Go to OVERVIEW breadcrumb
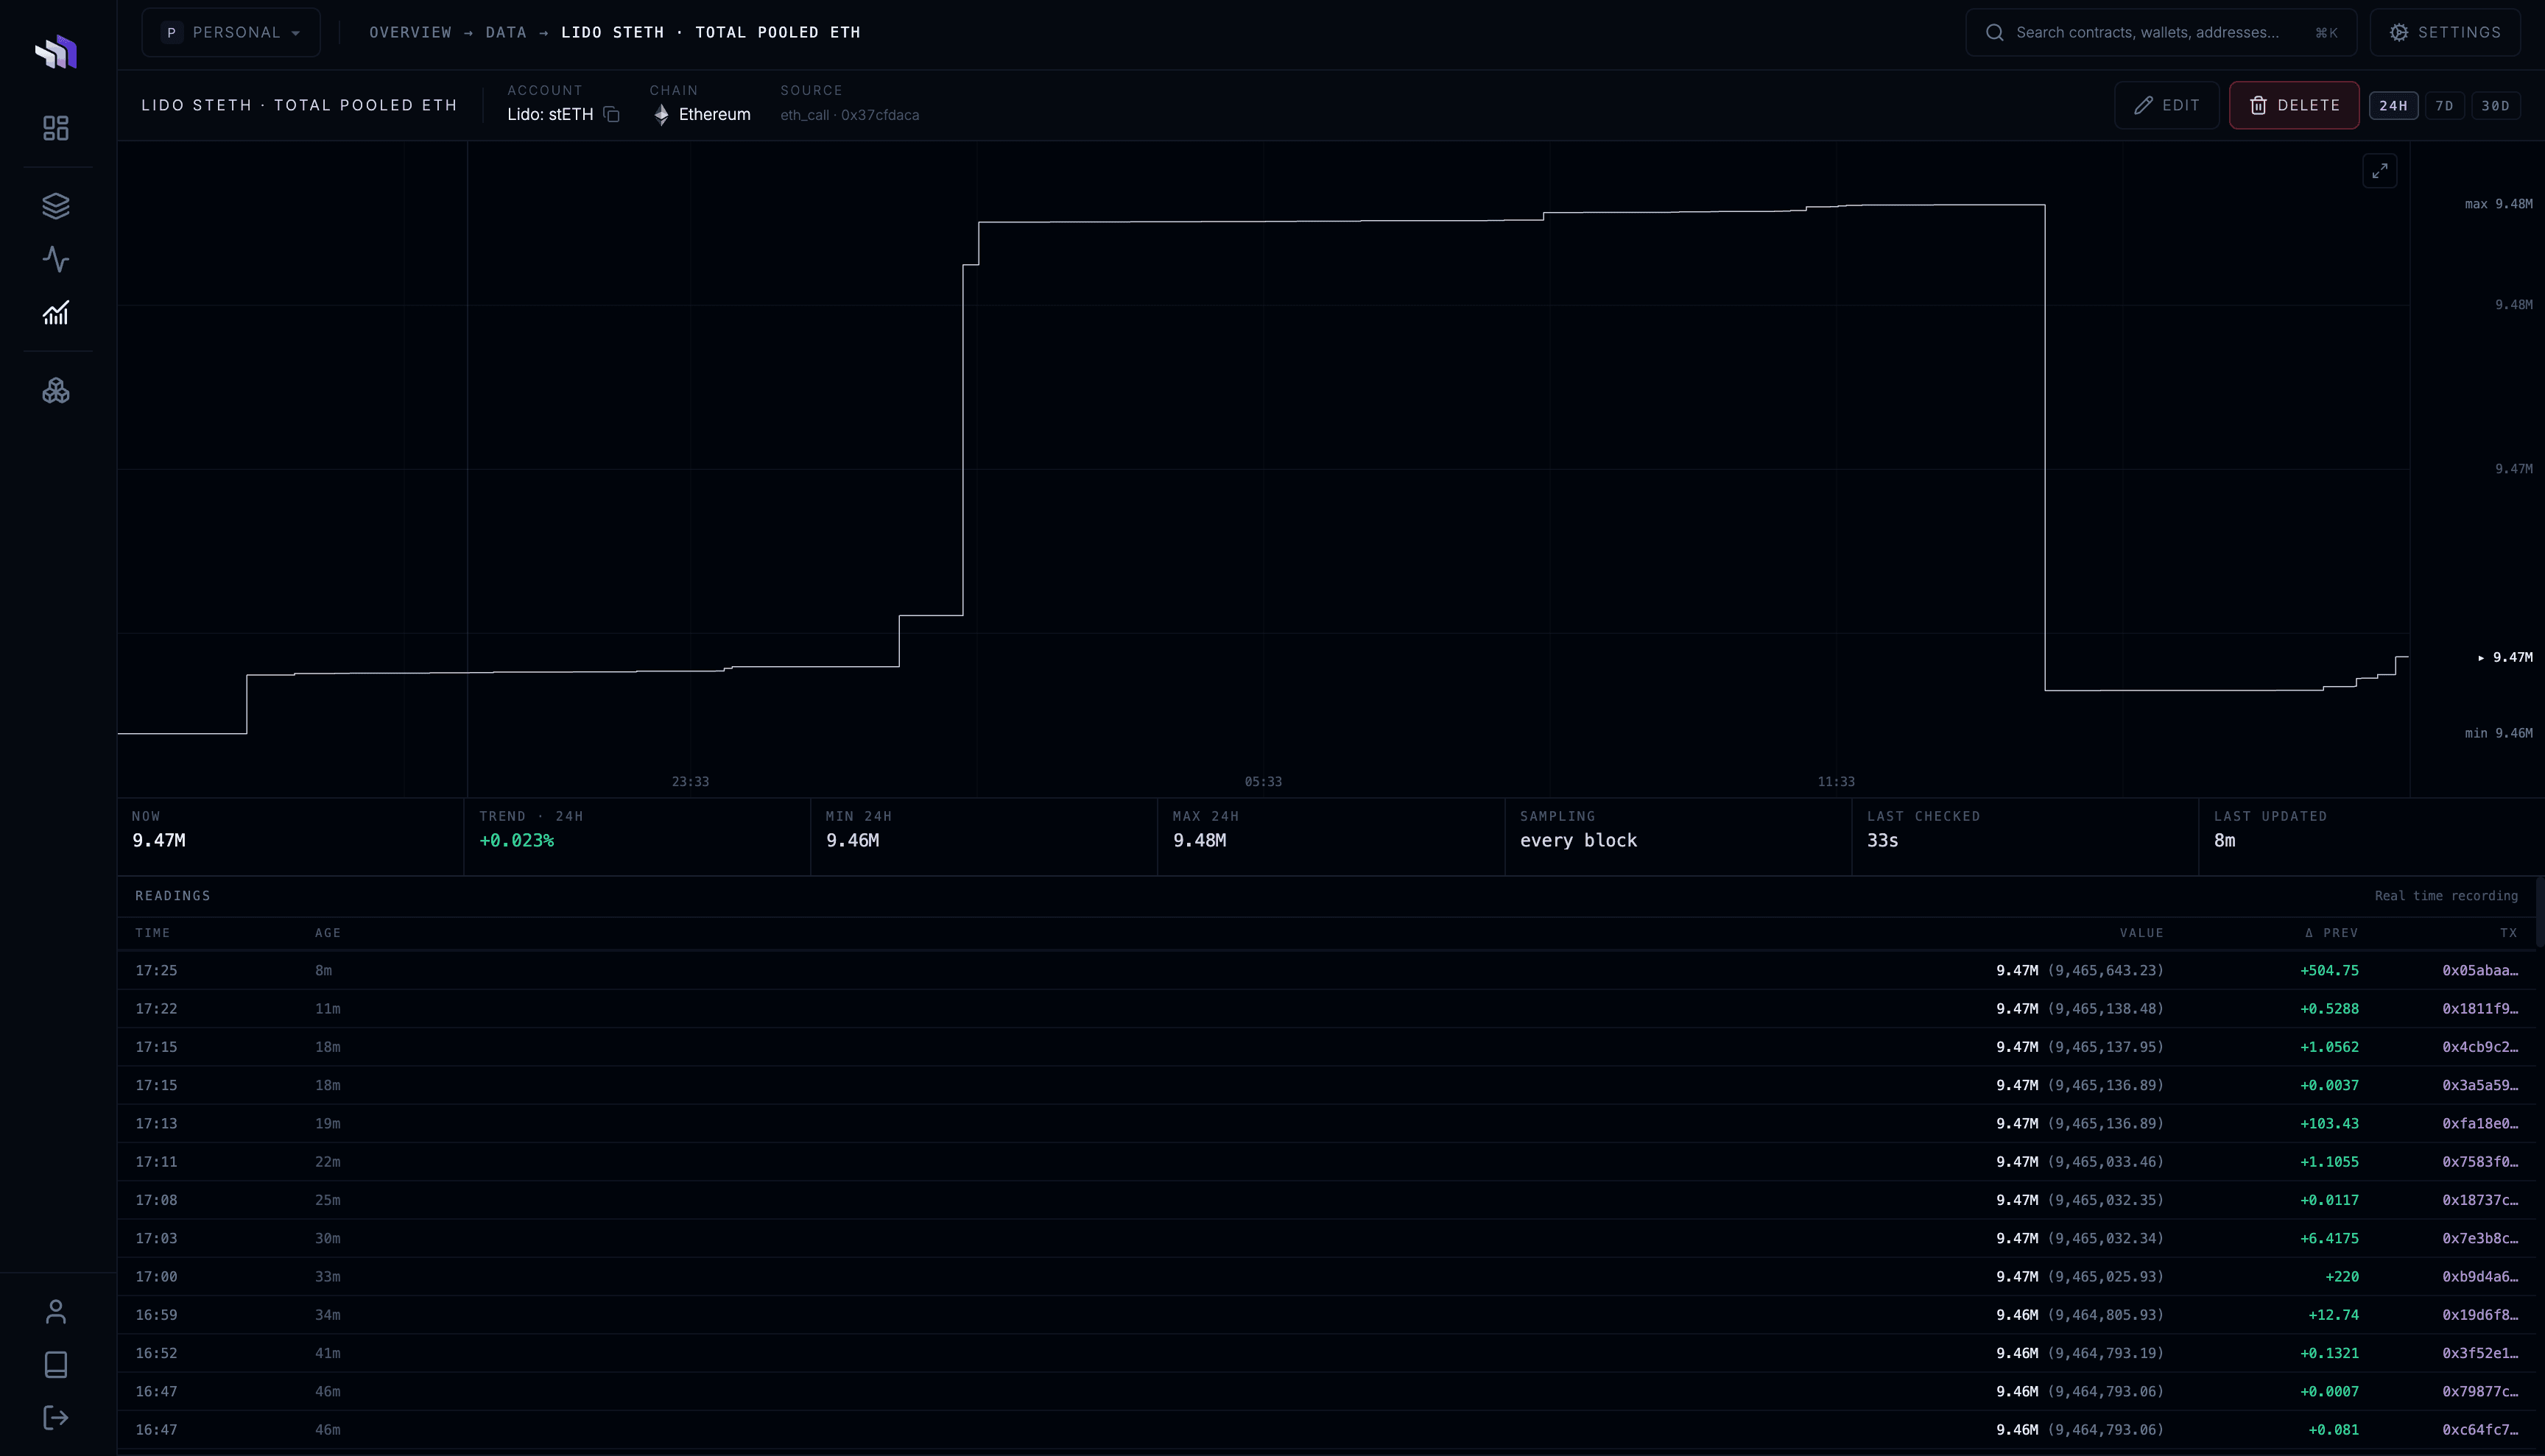The width and height of the screenshot is (2545, 1456). click(410, 33)
